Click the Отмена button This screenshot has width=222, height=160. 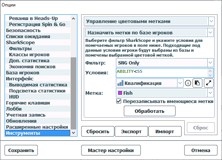[201, 150]
